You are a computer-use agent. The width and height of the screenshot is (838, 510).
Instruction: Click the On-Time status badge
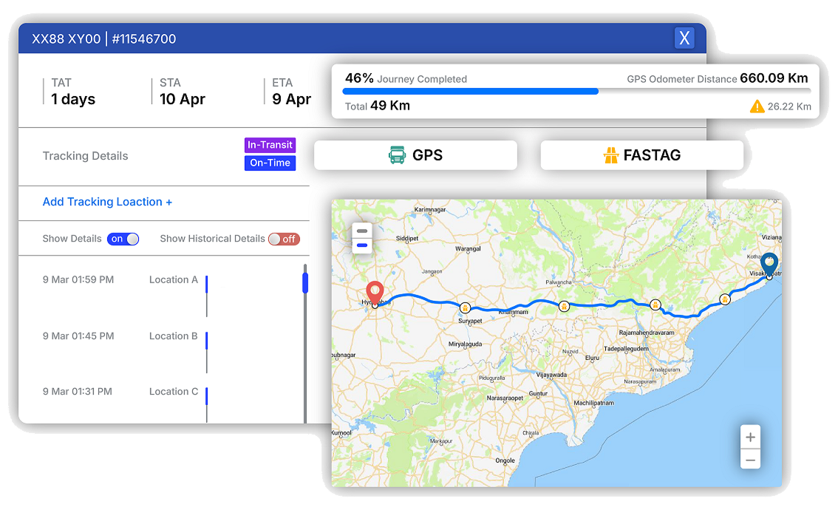(x=270, y=163)
